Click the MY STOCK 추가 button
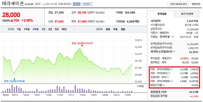The height and width of the screenshot is (102, 203). click(x=178, y=4)
